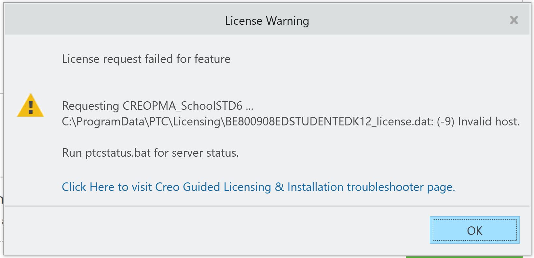Click the word "Installation" in the link
The width and height of the screenshot is (534, 258).
pyautogui.click(x=315, y=187)
